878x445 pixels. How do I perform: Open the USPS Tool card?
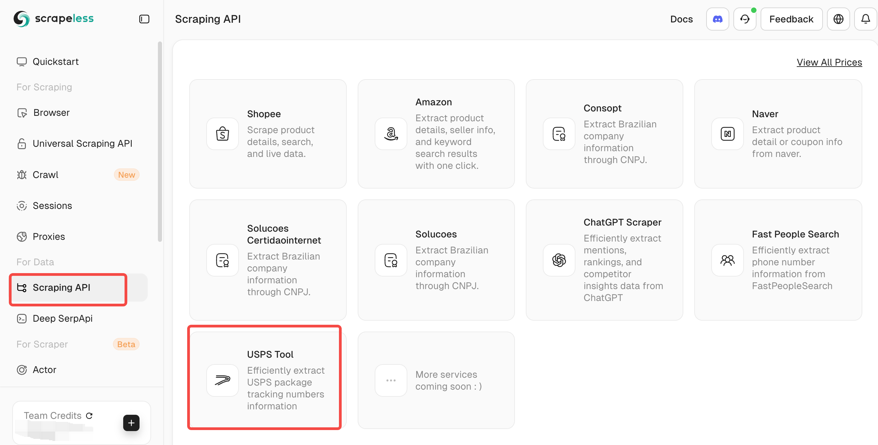[268, 380]
